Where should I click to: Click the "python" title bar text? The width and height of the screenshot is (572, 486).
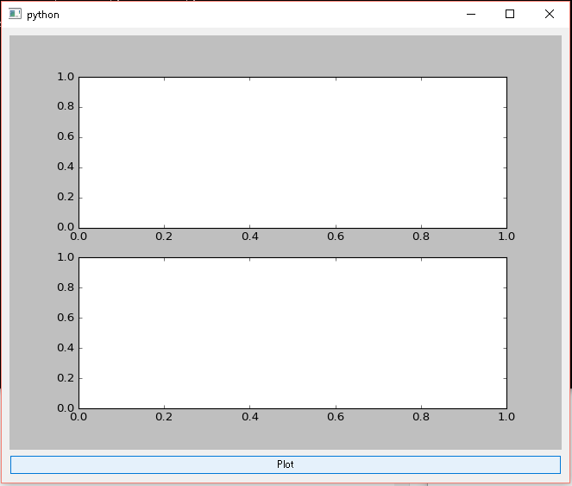[43, 15]
